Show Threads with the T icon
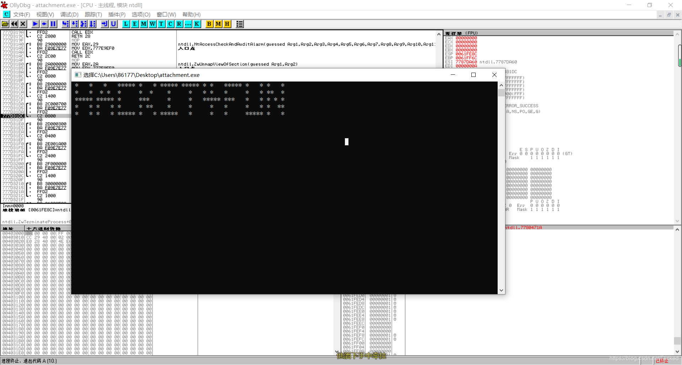 161,24
